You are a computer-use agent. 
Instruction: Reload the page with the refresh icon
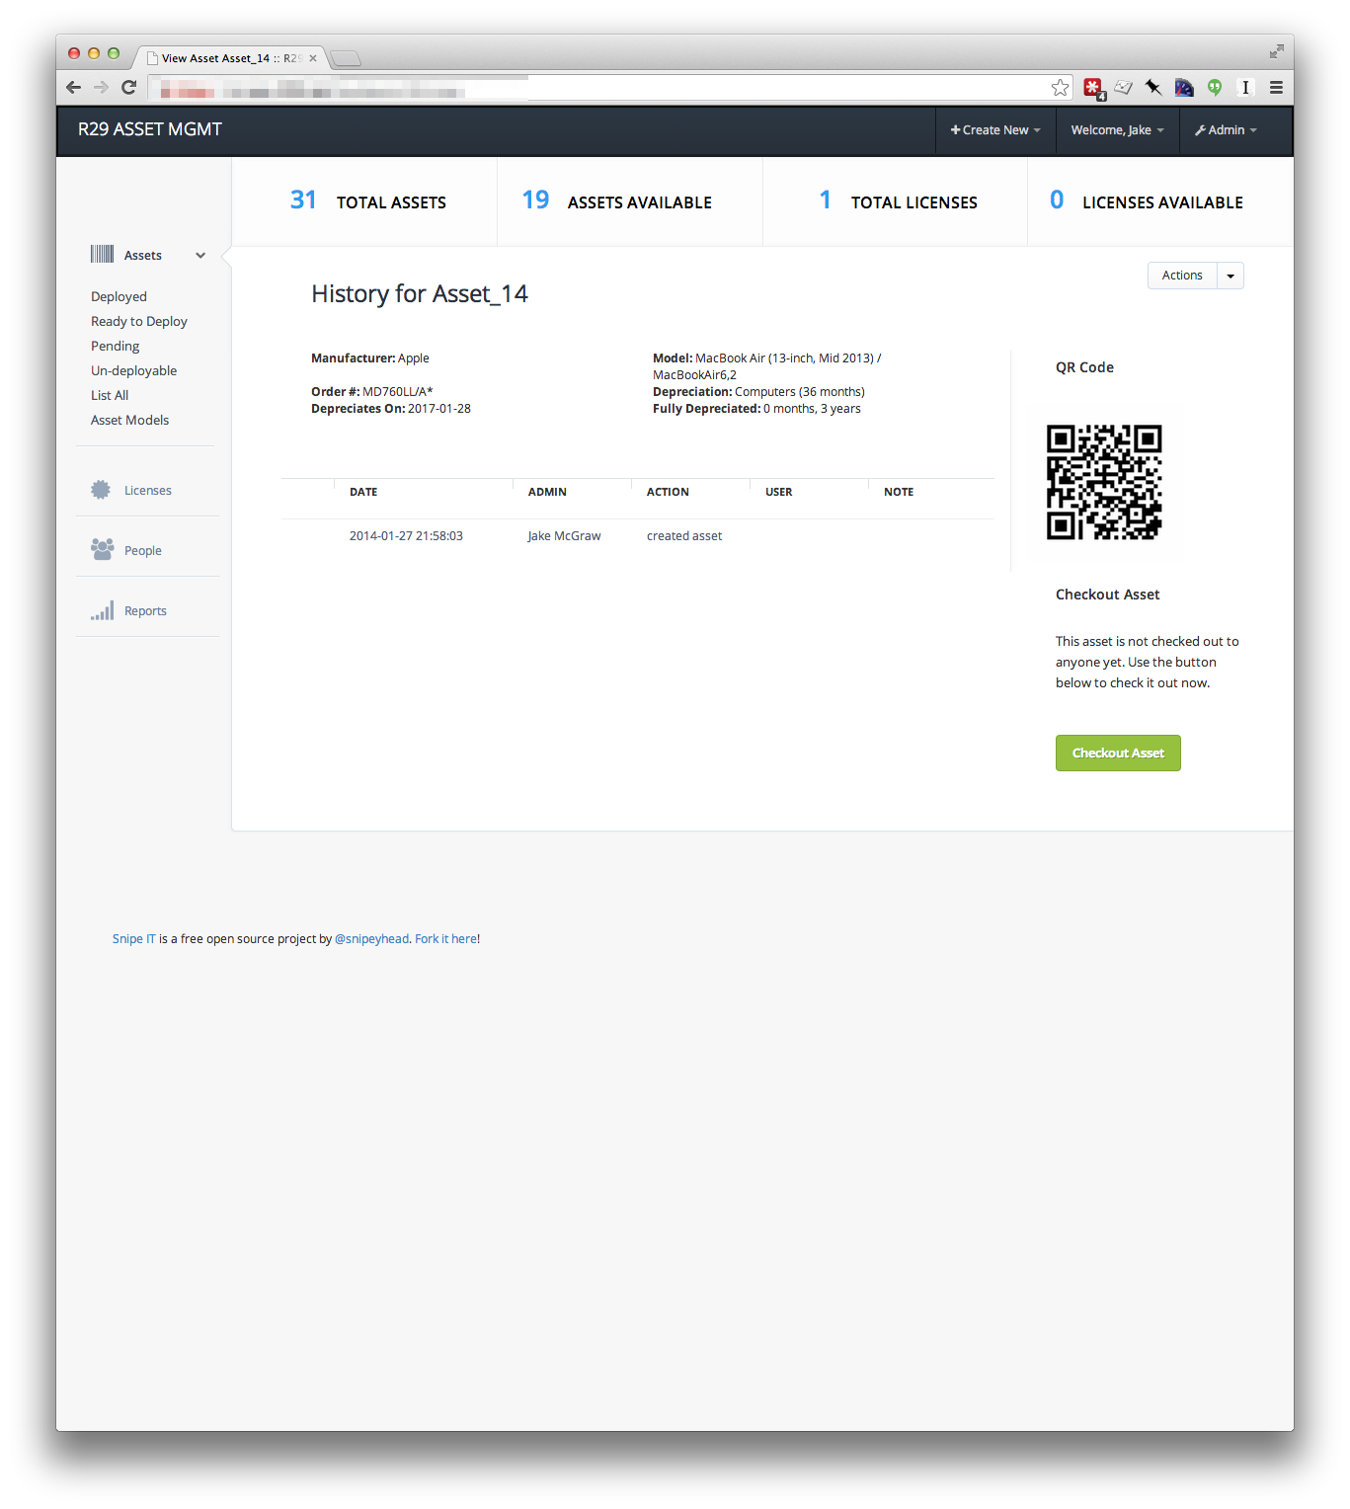pyautogui.click(x=128, y=88)
